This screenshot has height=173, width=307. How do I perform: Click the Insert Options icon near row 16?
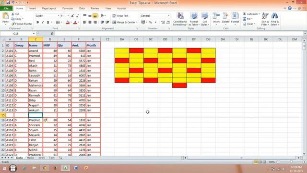click(x=46, y=120)
